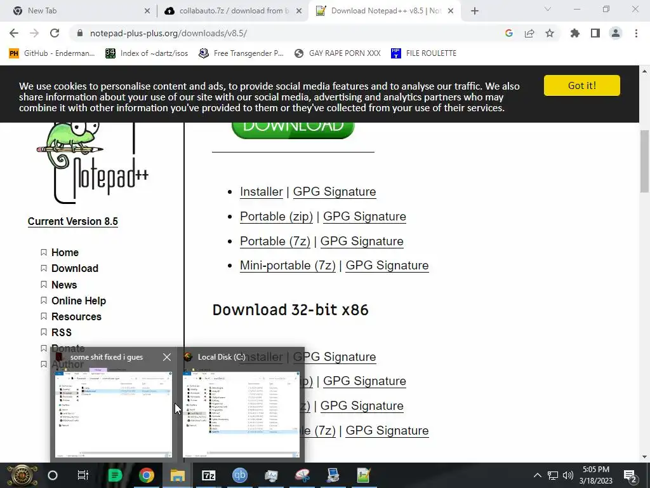Share this page using the share icon
This screenshot has height=488, width=650.
529,33
